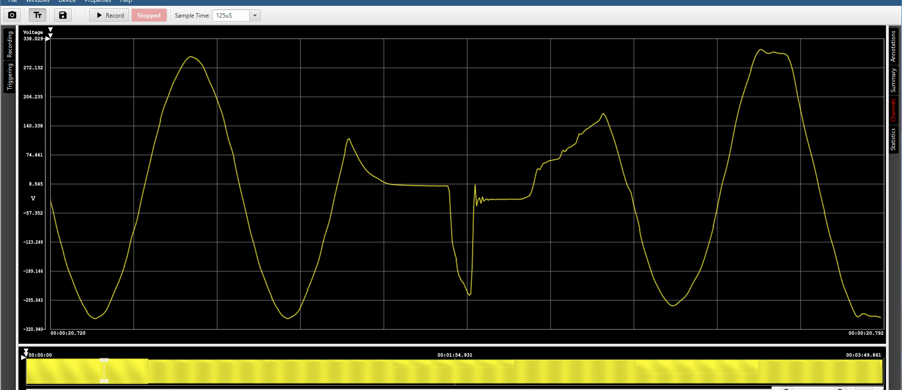Viewport: 902px width, 390px height.
Task: Click the 00:00:20.792 end timestamp
Action: click(x=866, y=333)
